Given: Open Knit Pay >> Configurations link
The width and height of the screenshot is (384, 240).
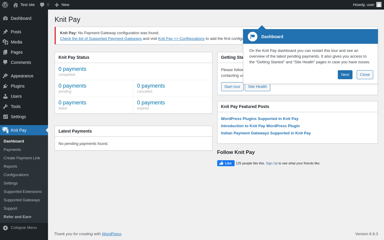Looking at the screenshot, I should point(181,38).
